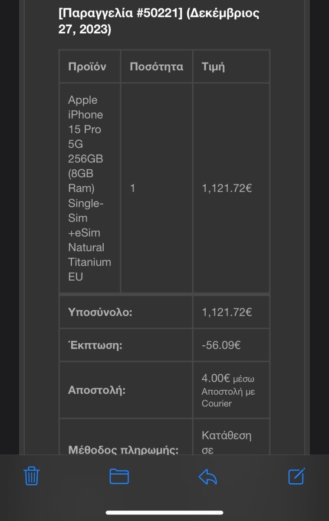Click the Υποσύνολο label
The width and height of the screenshot is (329, 521).
tap(100, 312)
